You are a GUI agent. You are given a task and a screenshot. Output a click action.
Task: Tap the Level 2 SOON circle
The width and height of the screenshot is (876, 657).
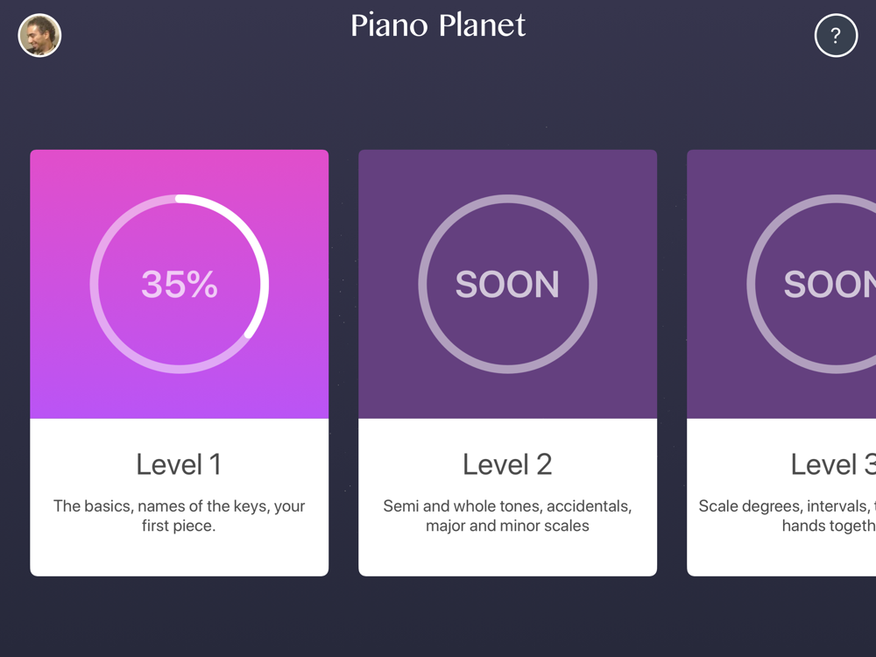(507, 284)
